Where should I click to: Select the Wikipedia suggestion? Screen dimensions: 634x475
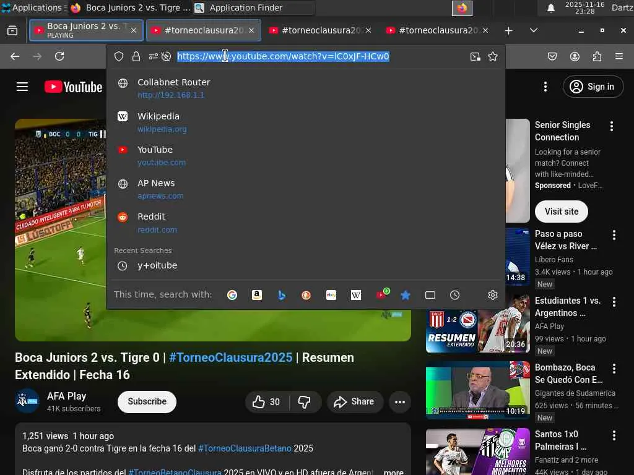tap(305, 122)
